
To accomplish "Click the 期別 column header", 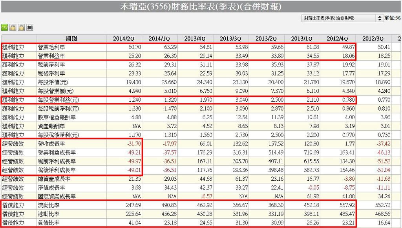I will pos(71,39).
